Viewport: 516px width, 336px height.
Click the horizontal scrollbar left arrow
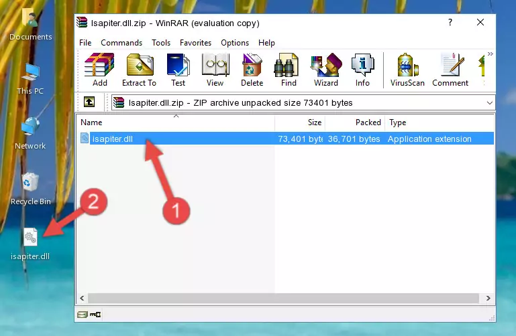[x=82, y=298]
